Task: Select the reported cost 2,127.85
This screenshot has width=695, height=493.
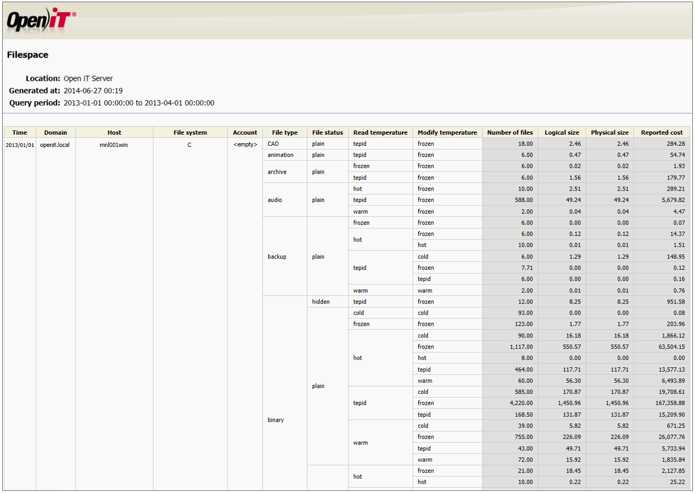Action: (674, 471)
